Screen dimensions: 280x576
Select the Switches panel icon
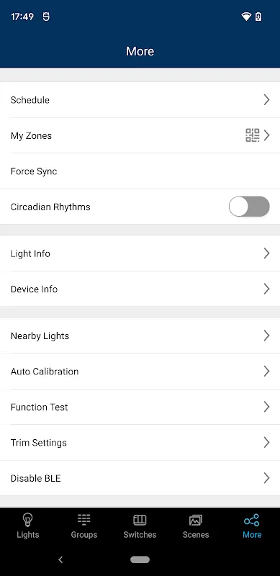pos(140,520)
